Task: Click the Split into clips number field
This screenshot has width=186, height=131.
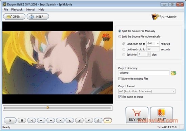Action: coord(142,54)
